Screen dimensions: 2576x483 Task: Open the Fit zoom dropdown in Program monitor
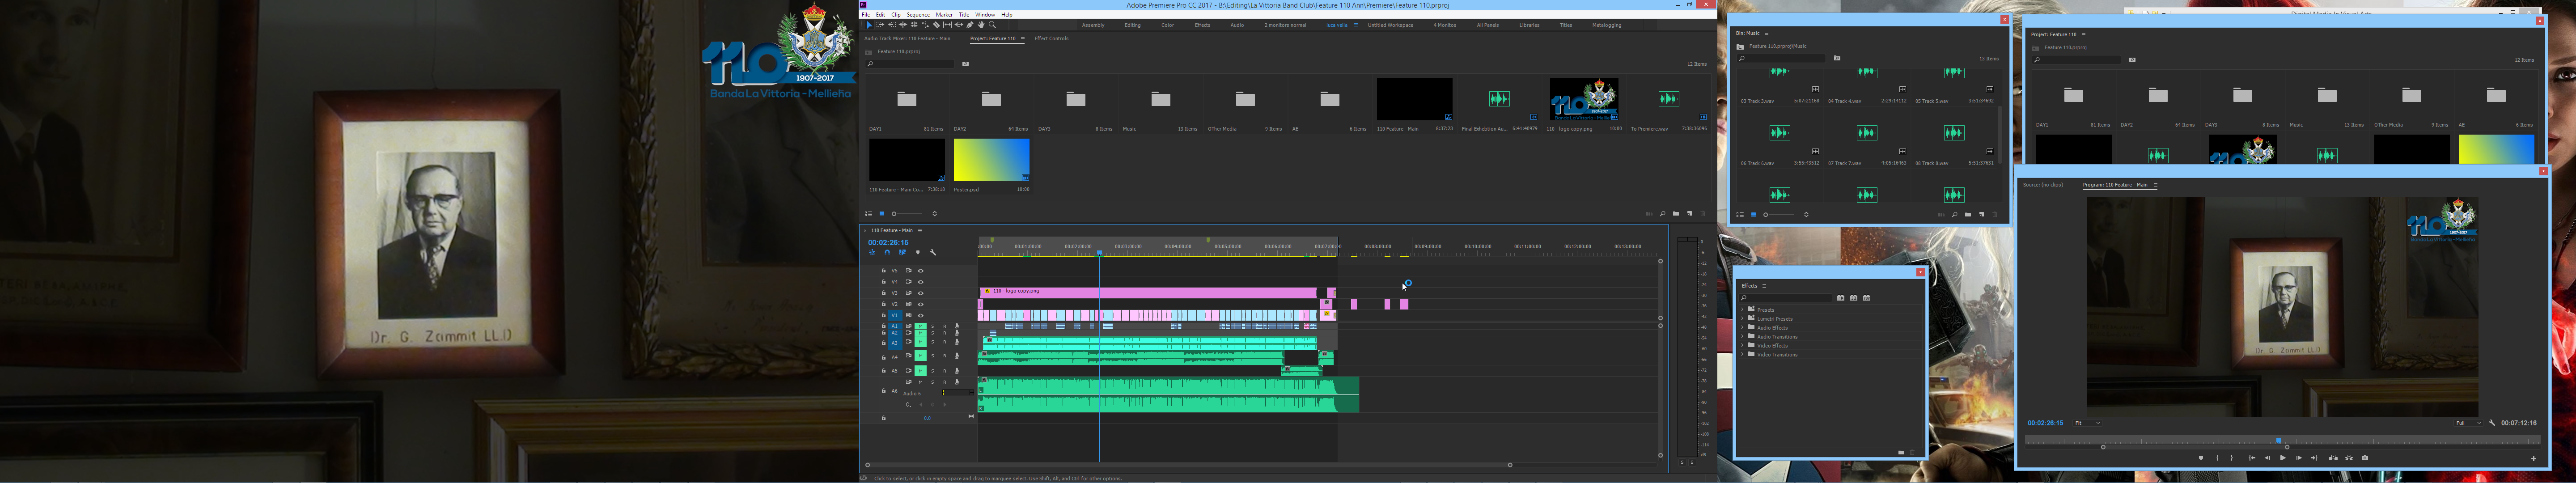pyautogui.click(x=2088, y=423)
